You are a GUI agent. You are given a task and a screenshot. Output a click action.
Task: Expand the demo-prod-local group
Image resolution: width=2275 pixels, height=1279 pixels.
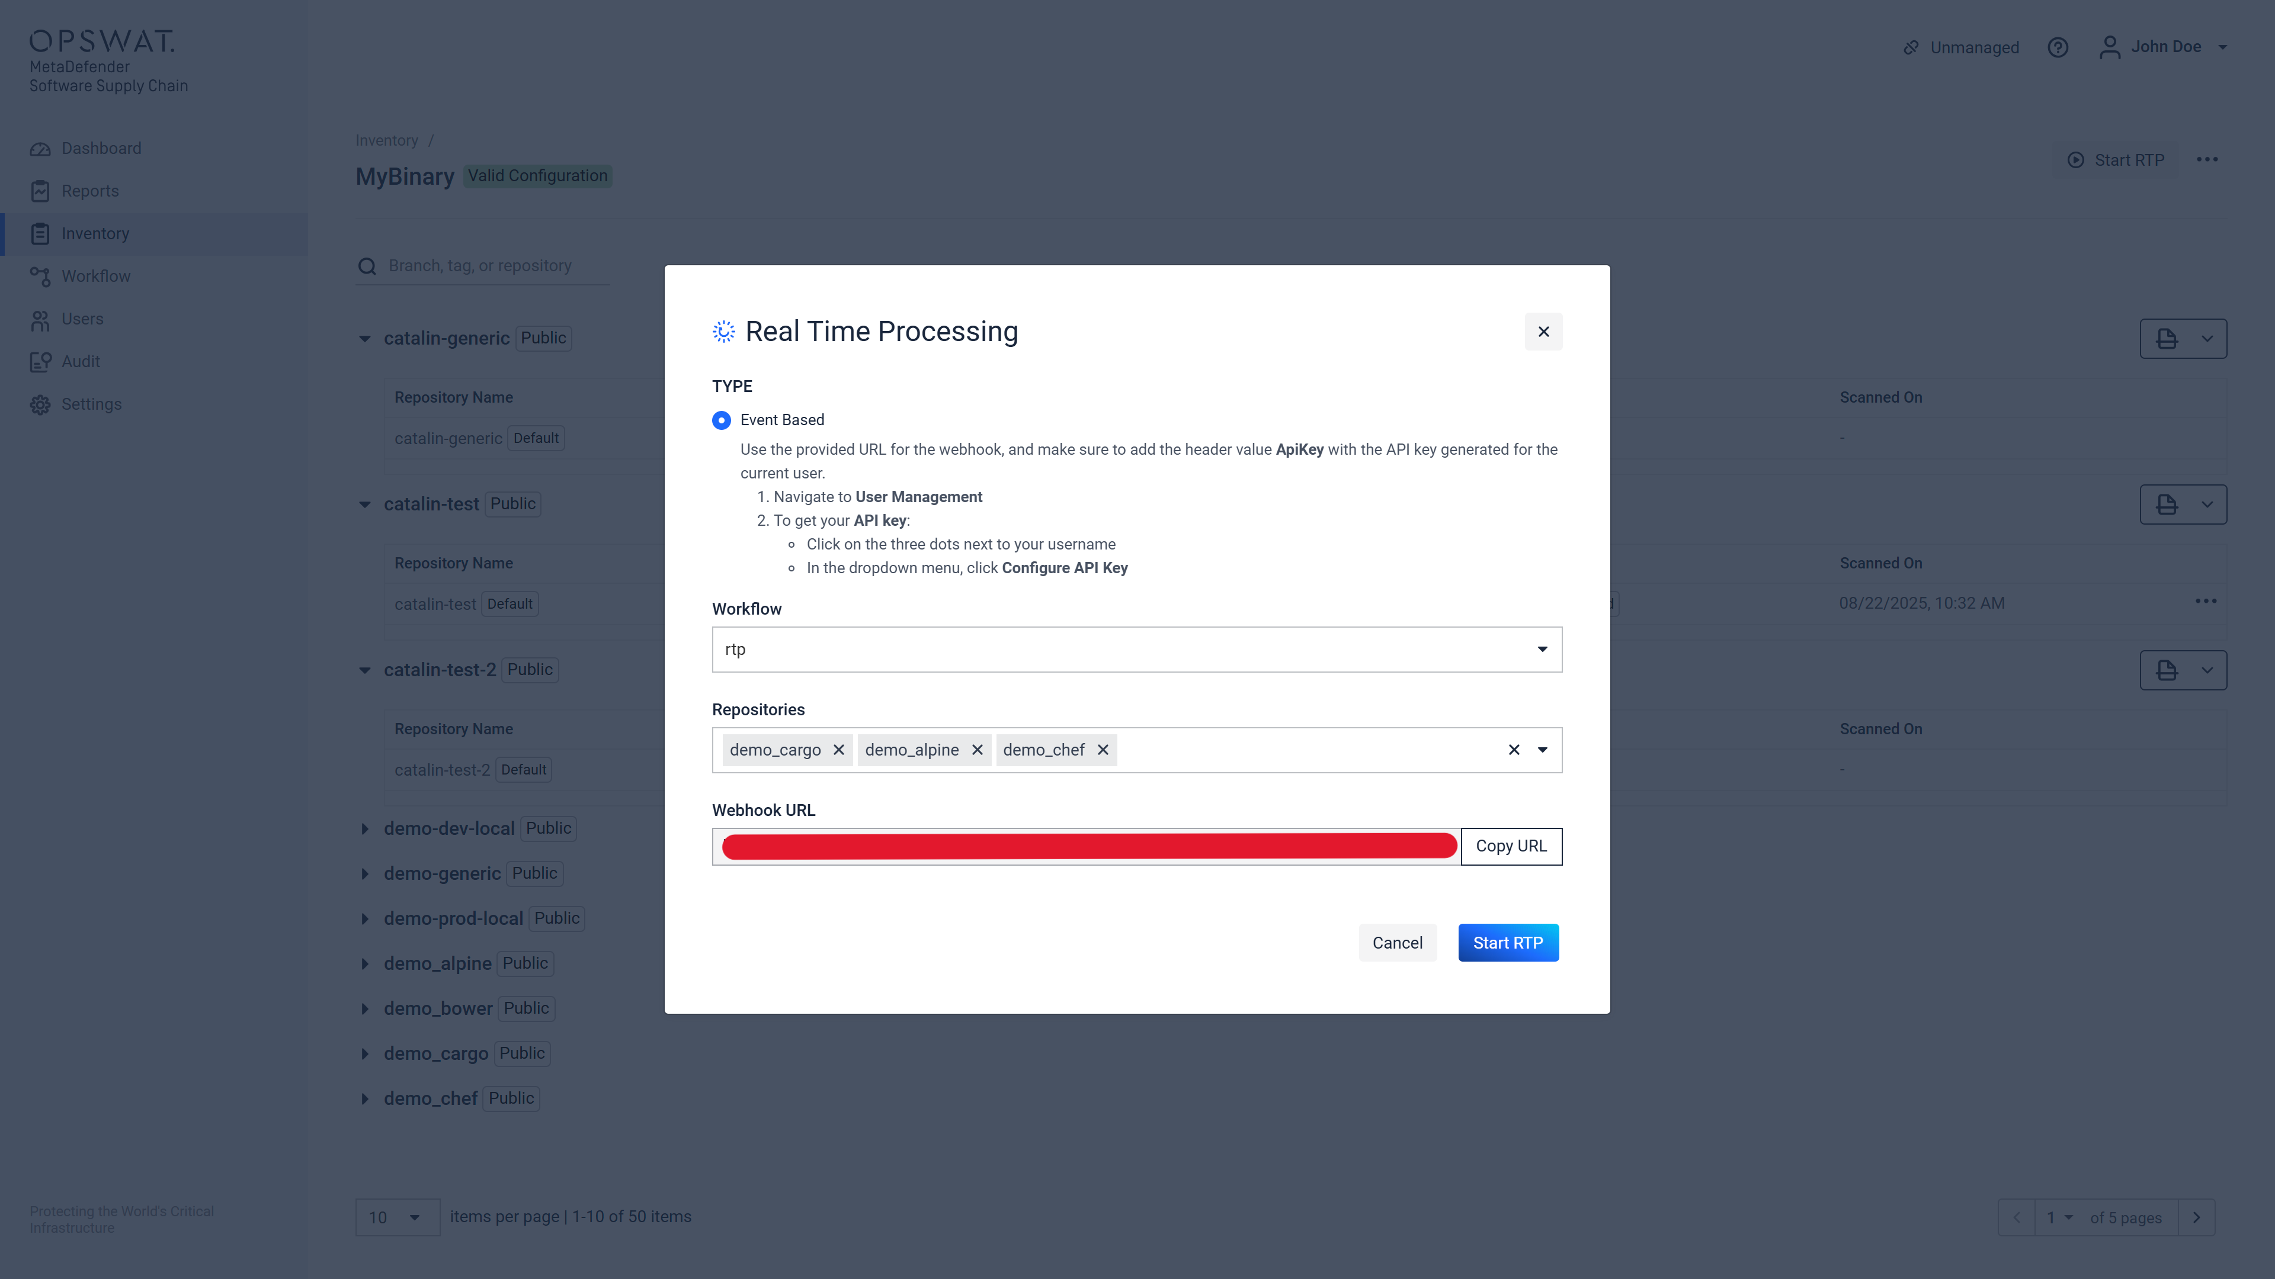(x=364, y=919)
